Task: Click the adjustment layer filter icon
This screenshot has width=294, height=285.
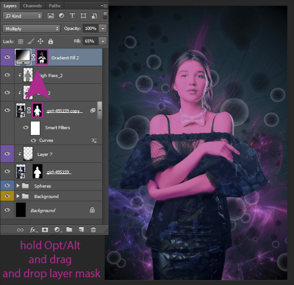Action: point(62,16)
